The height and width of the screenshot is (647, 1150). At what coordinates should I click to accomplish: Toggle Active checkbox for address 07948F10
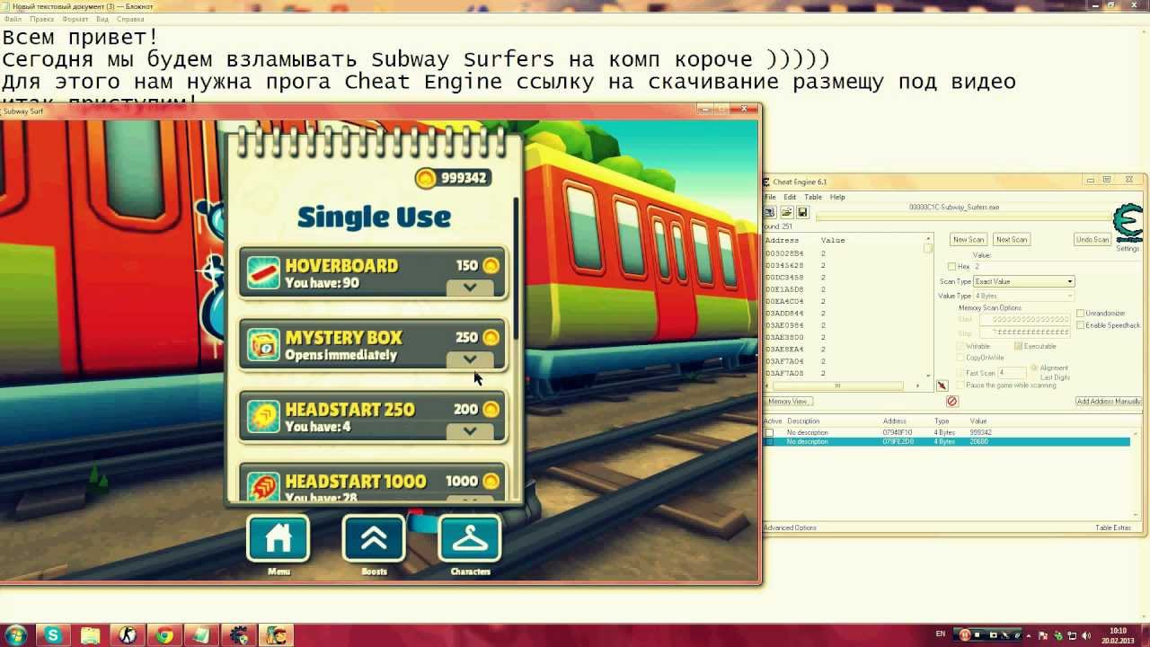(x=769, y=433)
